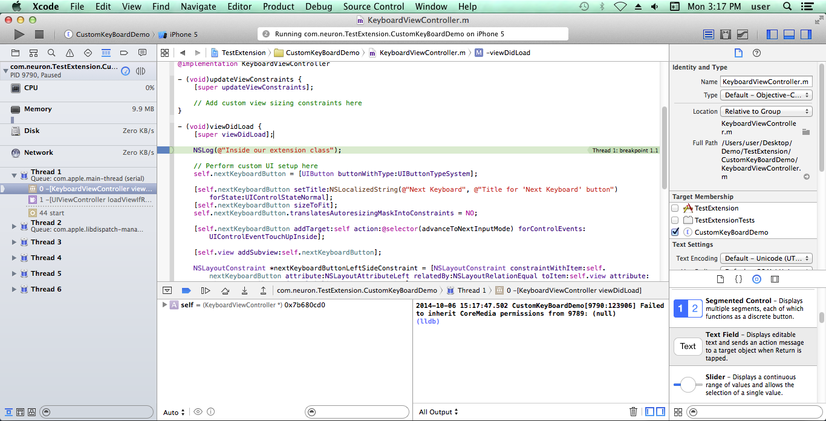
Task: Toggle the breakpoint on the NSLog line
Action: click(x=164, y=150)
